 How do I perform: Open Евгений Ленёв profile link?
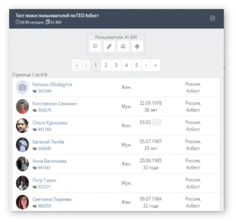(x=48, y=142)
